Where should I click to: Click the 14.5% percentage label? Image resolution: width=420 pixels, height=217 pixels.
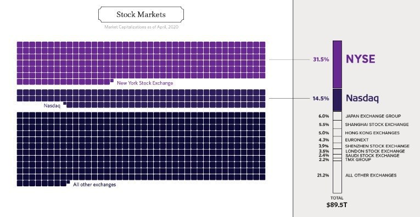pos(321,98)
